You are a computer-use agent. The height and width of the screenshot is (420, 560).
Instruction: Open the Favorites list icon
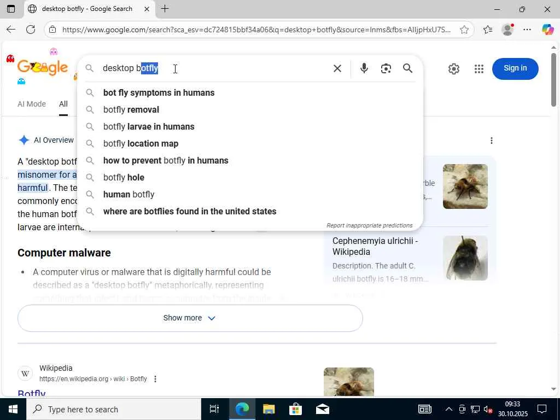click(487, 30)
